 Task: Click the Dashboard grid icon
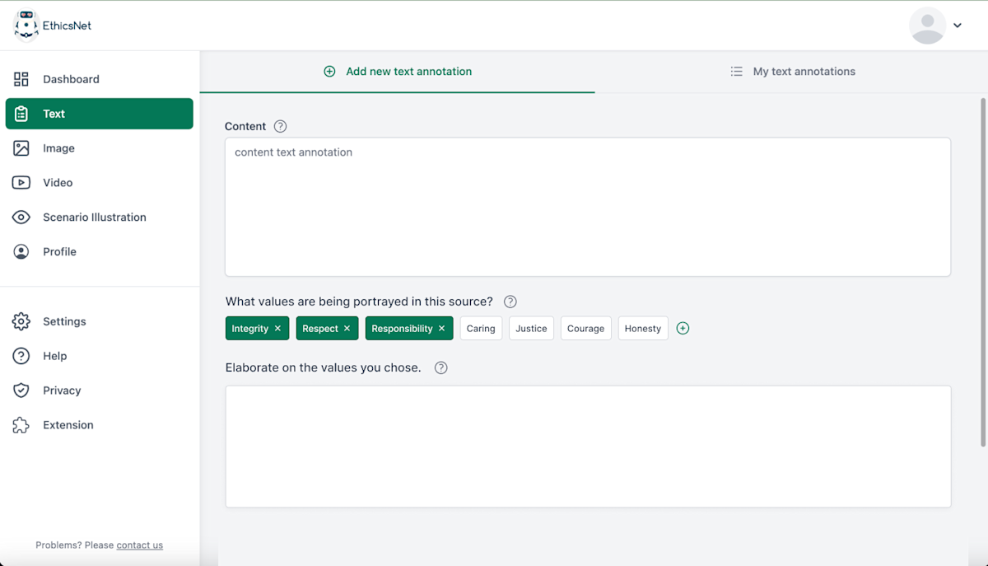pos(21,79)
